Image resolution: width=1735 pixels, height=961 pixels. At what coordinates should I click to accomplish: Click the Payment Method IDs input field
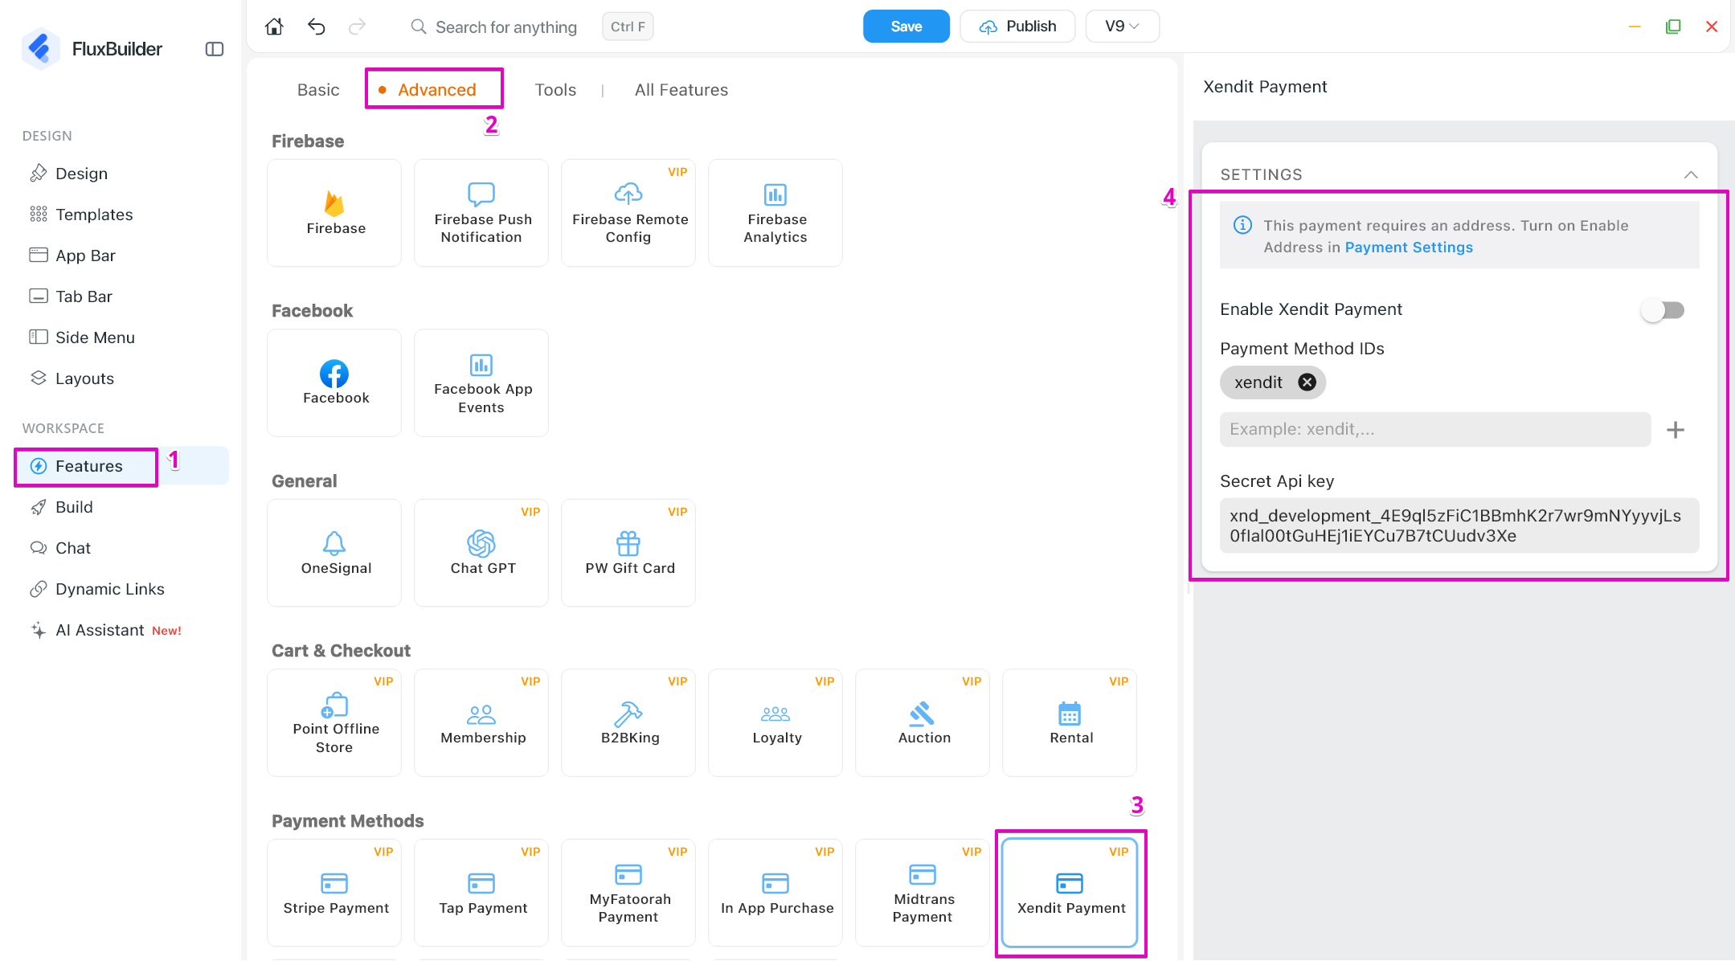1435,430
